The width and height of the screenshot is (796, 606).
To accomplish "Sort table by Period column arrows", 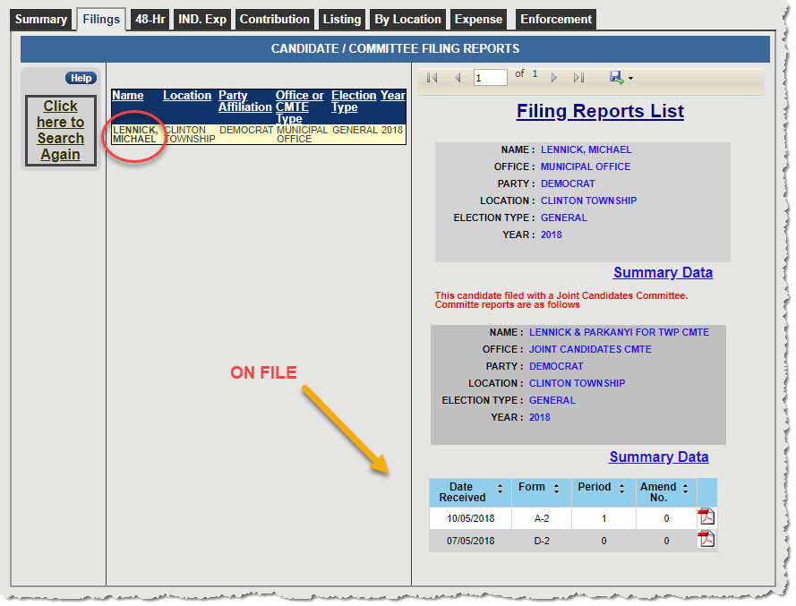I will click(621, 489).
